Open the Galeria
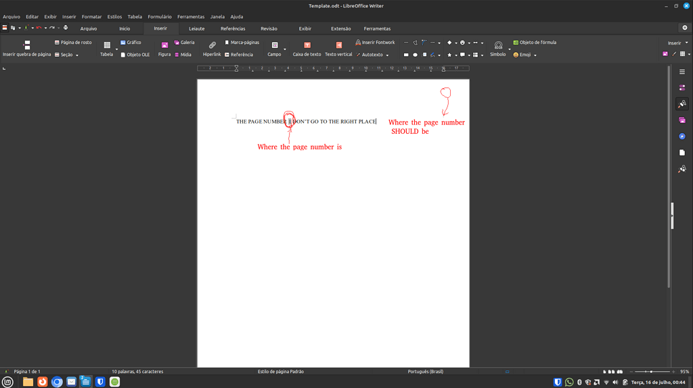 [184, 43]
